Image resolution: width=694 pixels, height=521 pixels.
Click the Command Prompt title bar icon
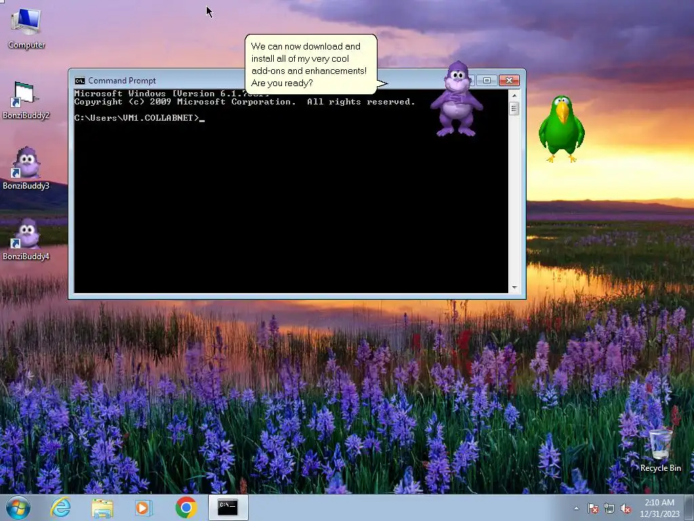pos(80,81)
